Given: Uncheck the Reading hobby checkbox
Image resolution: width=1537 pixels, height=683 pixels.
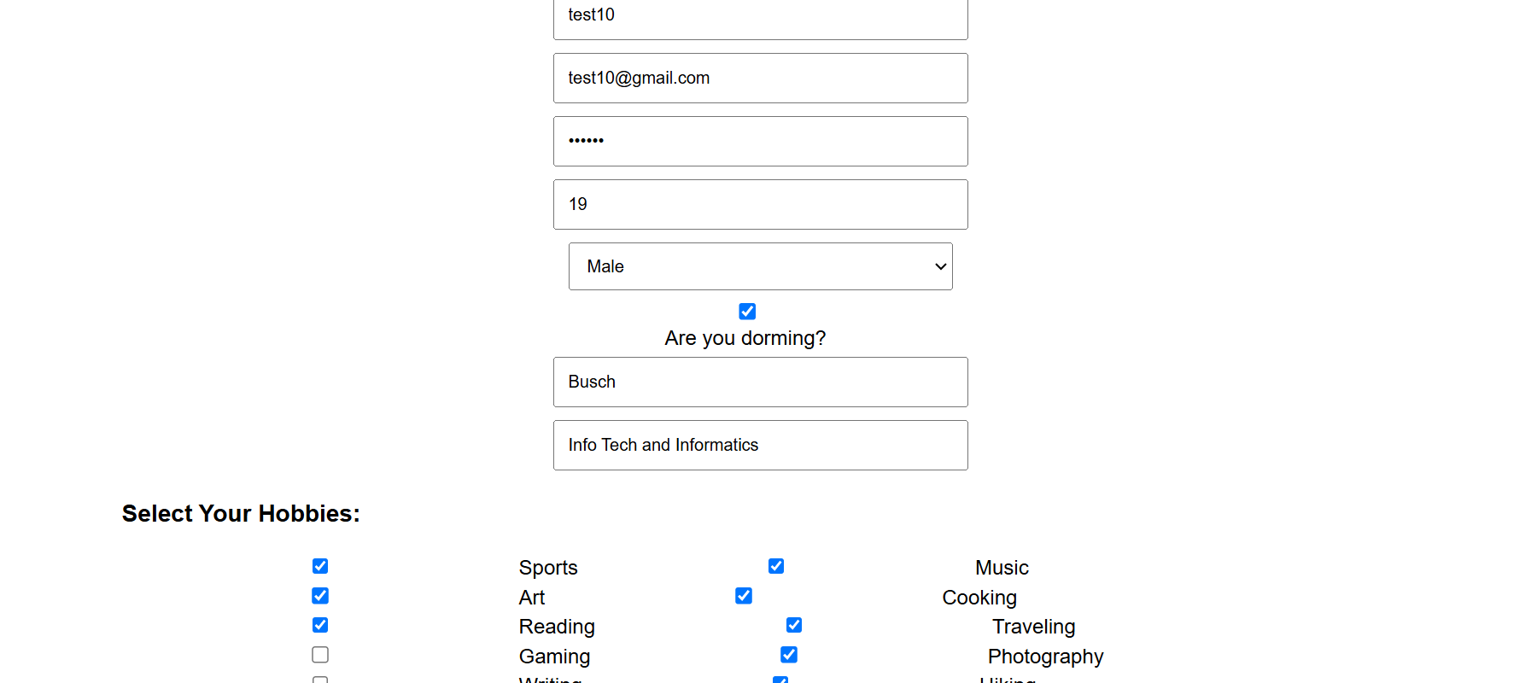Looking at the screenshot, I should [320, 625].
